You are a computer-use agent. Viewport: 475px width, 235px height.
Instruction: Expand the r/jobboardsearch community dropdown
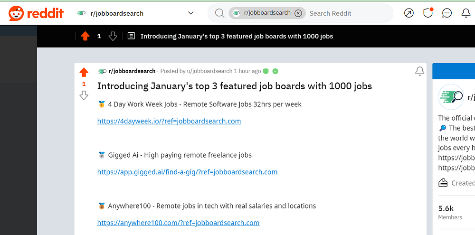(191, 13)
